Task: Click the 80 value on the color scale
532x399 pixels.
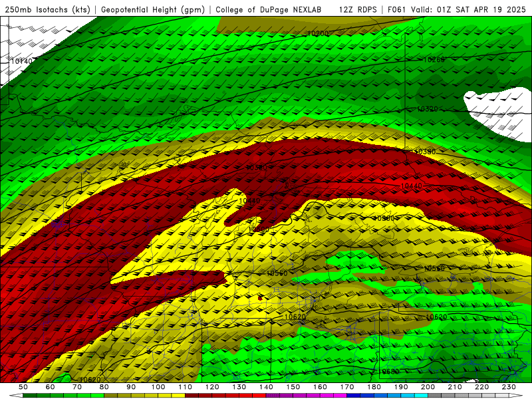Action: [x=104, y=387]
